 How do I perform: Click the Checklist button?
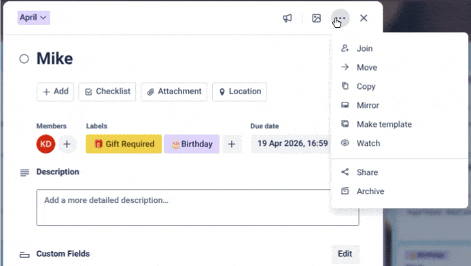(x=107, y=92)
